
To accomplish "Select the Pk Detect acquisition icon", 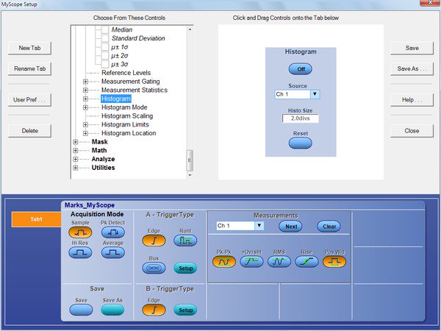I will [x=112, y=231].
